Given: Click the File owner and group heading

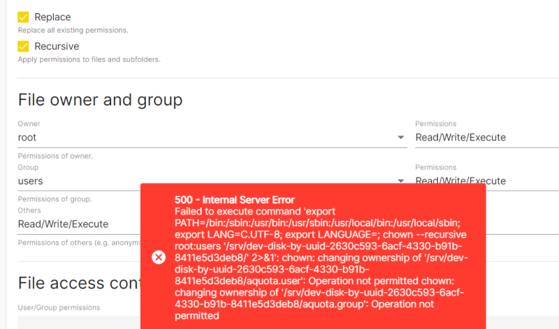Looking at the screenshot, I should coord(100,100).
